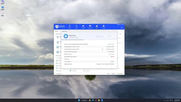This screenshot has width=181, height=102.
Task: Click the trash icon at bottom left
Action: tap(57, 71)
